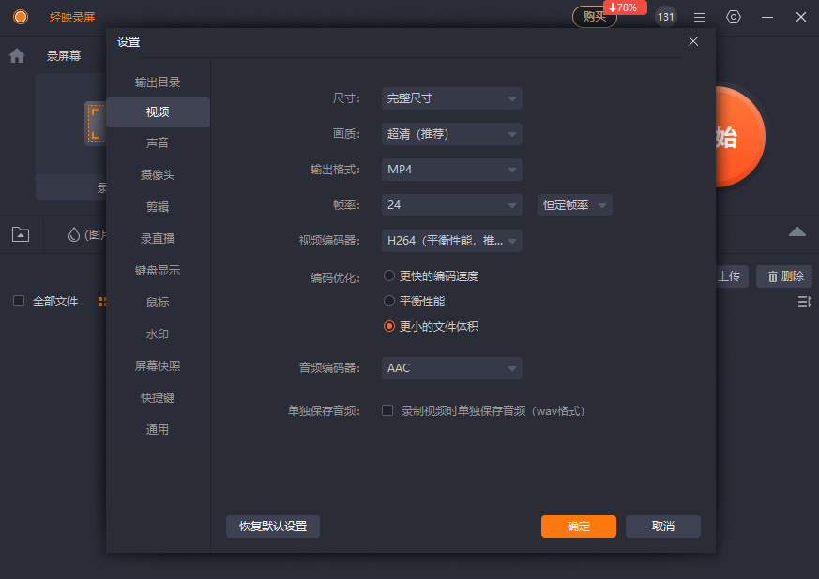Click the 录屏幕 tab in main window
The image size is (819, 579).
[x=64, y=55]
